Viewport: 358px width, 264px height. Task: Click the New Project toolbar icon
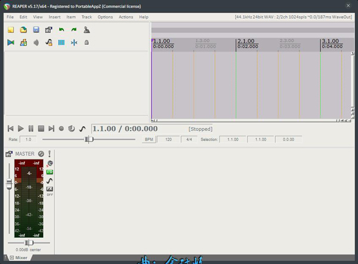(x=11, y=30)
